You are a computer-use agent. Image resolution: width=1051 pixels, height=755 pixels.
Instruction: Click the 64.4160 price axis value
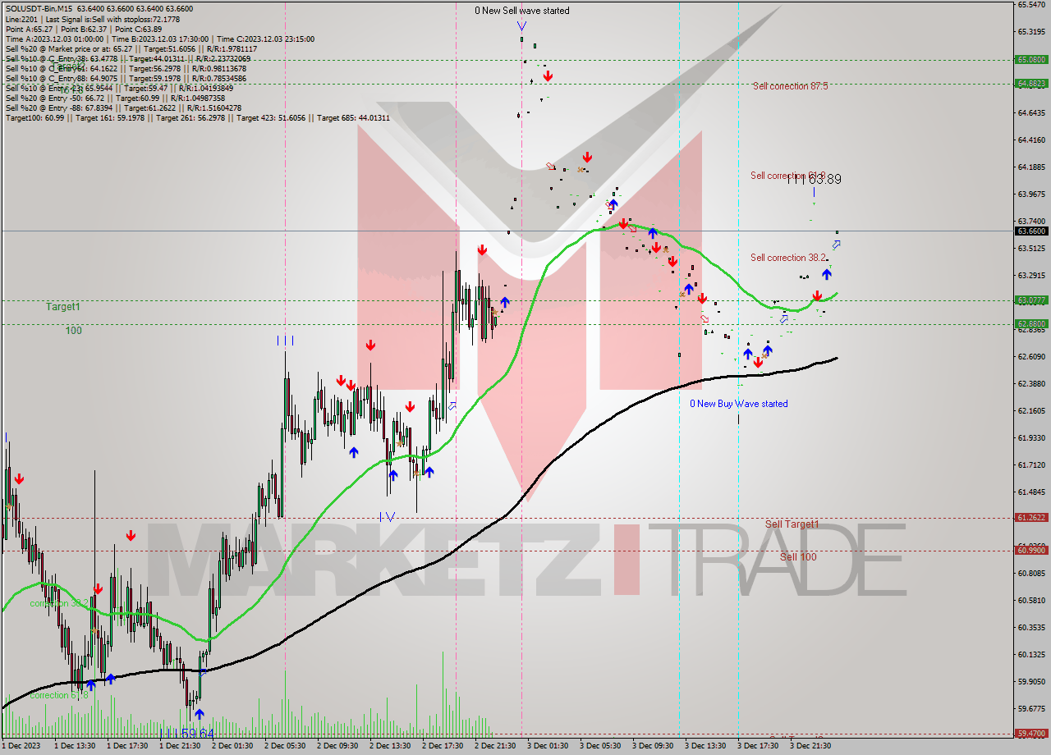point(1030,140)
